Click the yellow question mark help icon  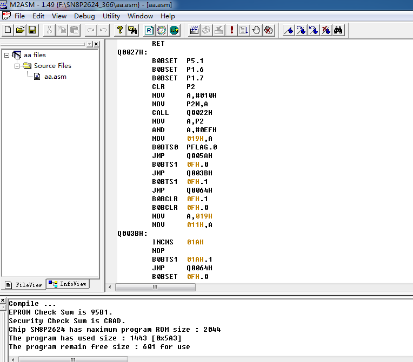tap(120, 30)
